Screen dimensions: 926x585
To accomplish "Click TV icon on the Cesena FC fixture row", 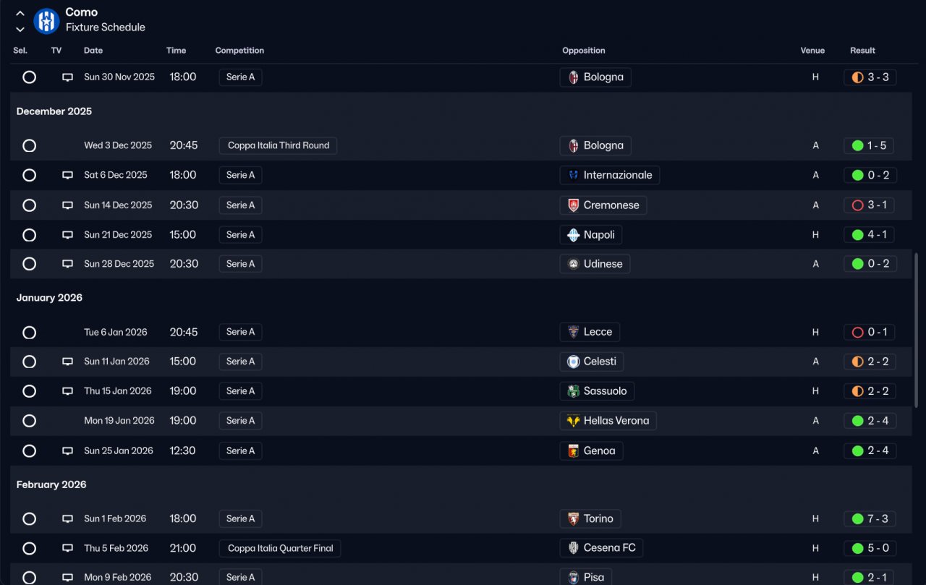I will [67, 548].
